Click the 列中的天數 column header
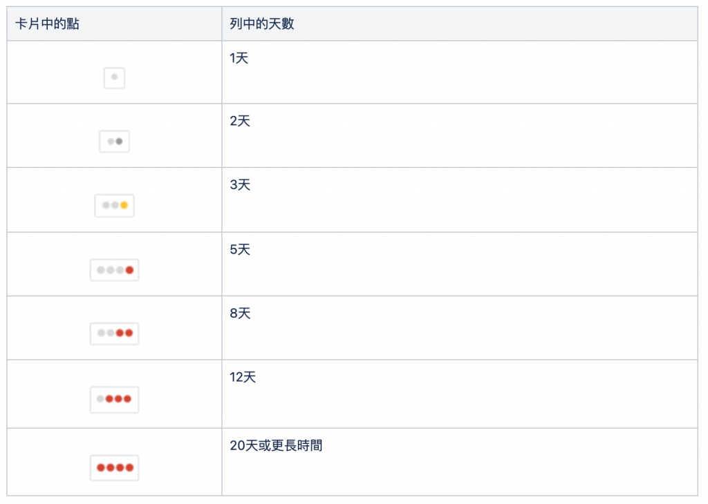 [262, 24]
